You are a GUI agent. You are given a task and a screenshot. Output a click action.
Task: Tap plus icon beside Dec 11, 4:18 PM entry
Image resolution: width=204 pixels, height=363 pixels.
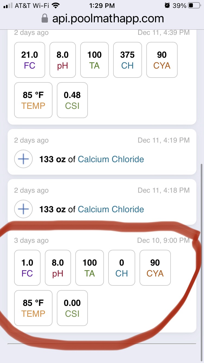(x=23, y=209)
